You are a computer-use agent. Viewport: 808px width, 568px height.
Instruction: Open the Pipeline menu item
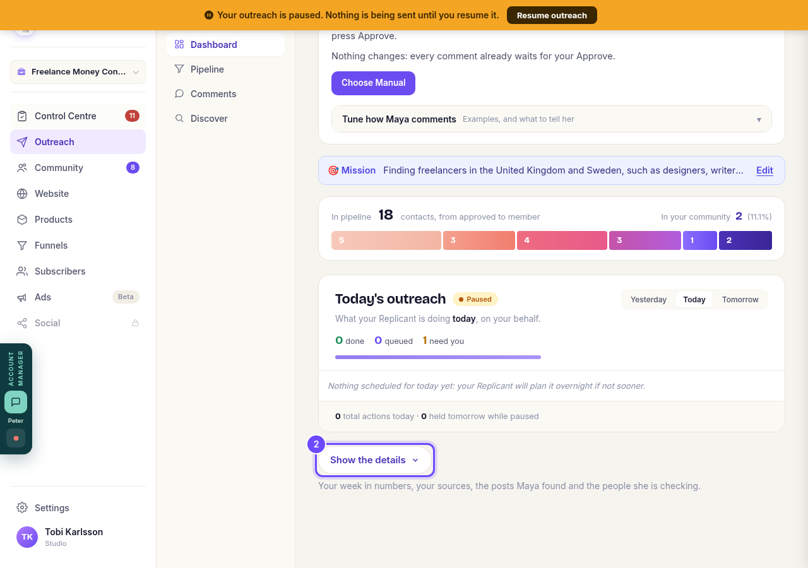(x=225, y=69)
